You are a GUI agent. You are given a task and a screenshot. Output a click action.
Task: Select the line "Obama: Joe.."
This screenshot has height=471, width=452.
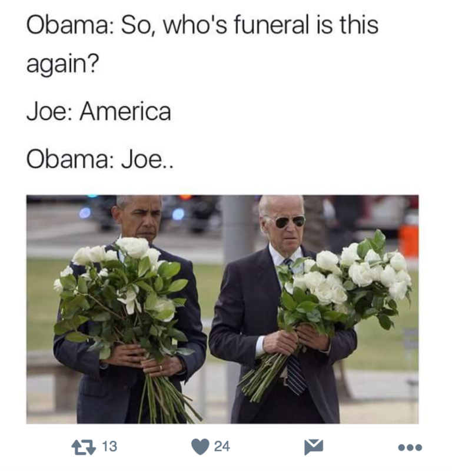coord(100,160)
